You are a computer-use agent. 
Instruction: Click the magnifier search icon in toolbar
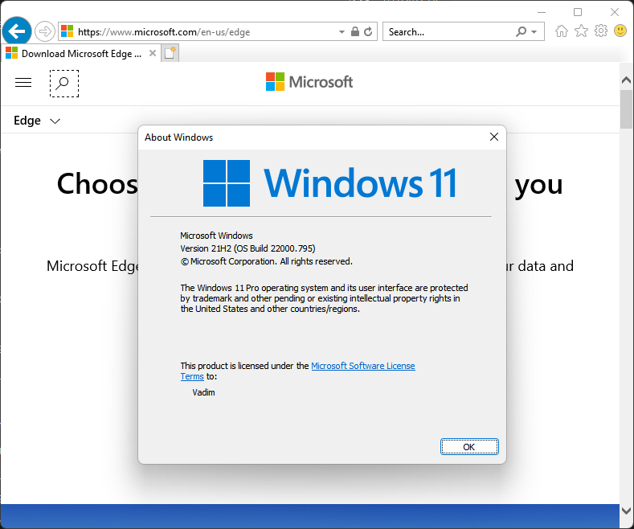point(522,31)
